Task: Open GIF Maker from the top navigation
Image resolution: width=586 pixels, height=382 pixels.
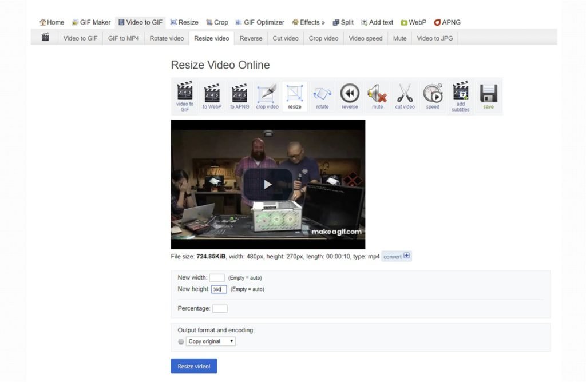Action: pyautogui.click(x=91, y=22)
